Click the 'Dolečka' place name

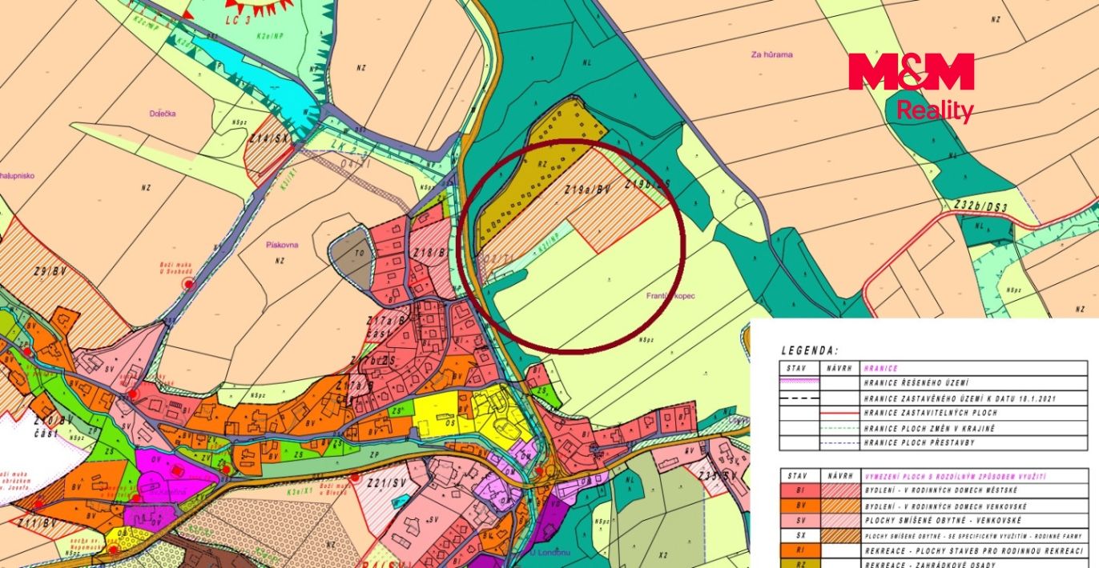163,113
